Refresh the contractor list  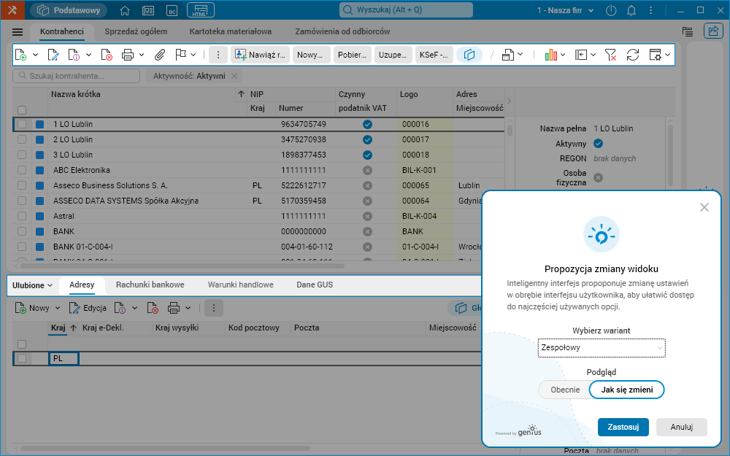tap(633, 55)
